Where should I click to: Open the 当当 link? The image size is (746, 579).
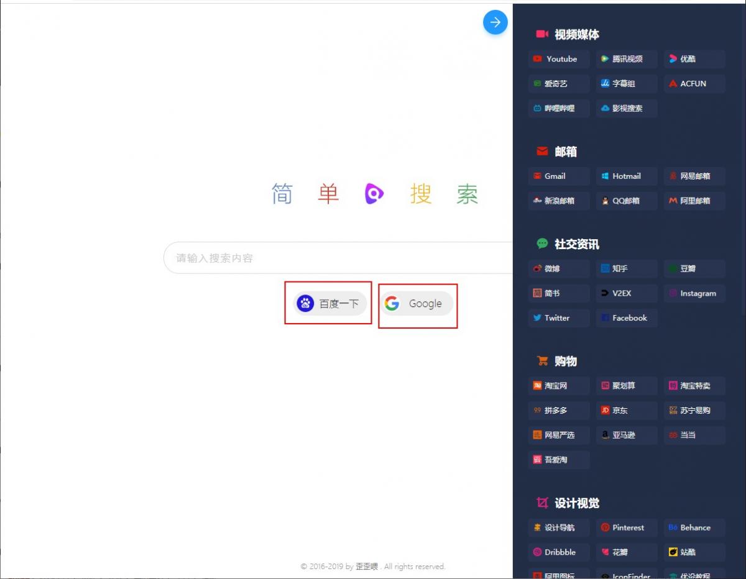point(694,435)
